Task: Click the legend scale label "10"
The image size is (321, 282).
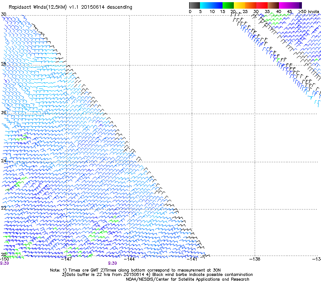Action: coord(212,12)
